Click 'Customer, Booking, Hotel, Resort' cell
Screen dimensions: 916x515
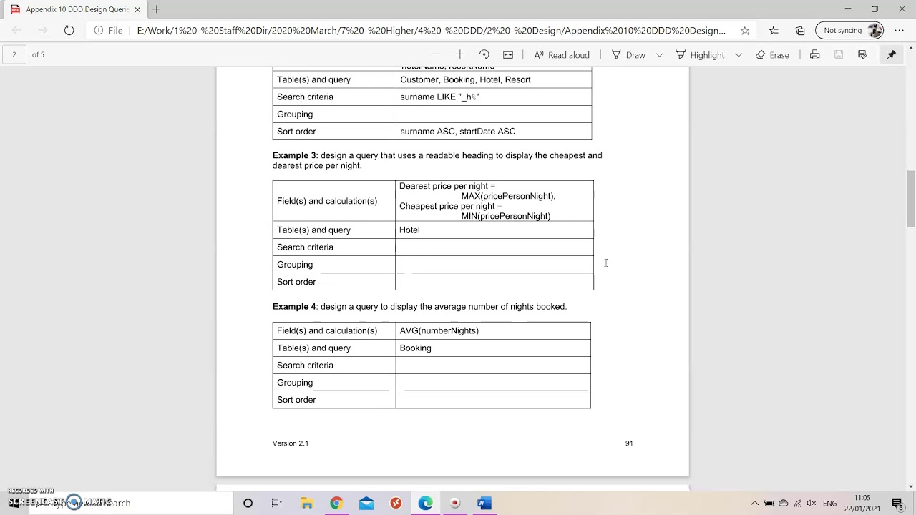click(x=493, y=79)
